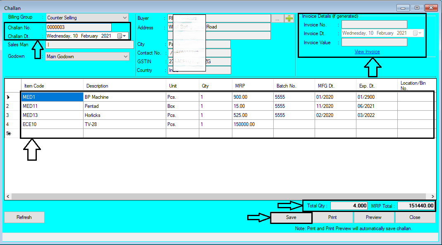Image resolution: width=442 pixels, height=245 pixels.
Task: Click the Sales Man input field
Action: [89, 44]
